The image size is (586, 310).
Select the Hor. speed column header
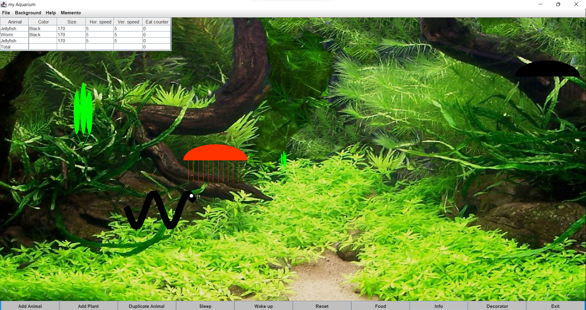[100, 22]
